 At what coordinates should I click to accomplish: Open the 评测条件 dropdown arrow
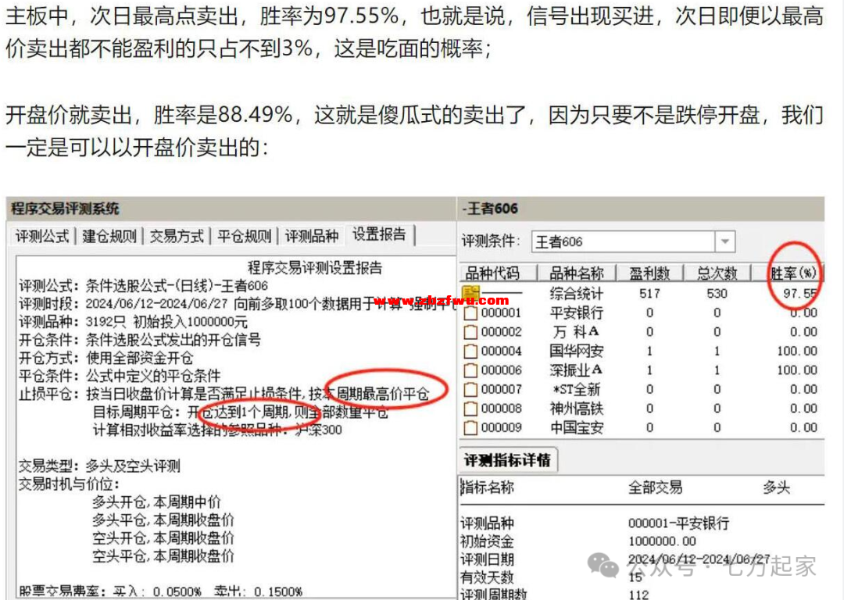725,242
